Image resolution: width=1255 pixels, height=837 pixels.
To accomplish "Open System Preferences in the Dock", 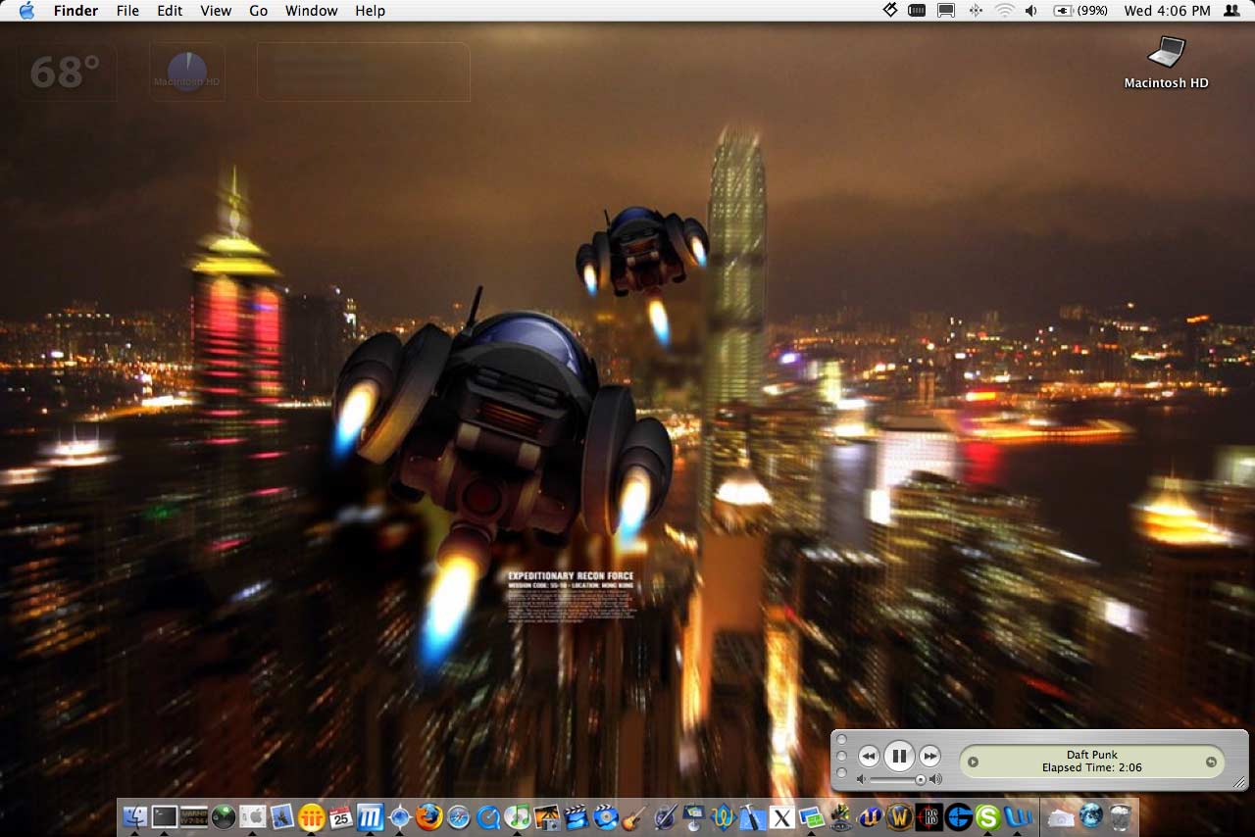I will [x=253, y=816].
